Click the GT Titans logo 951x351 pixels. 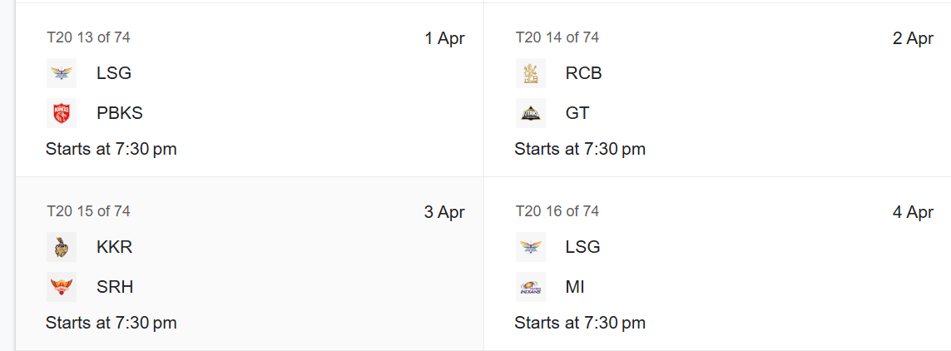[x=531, y=113]
